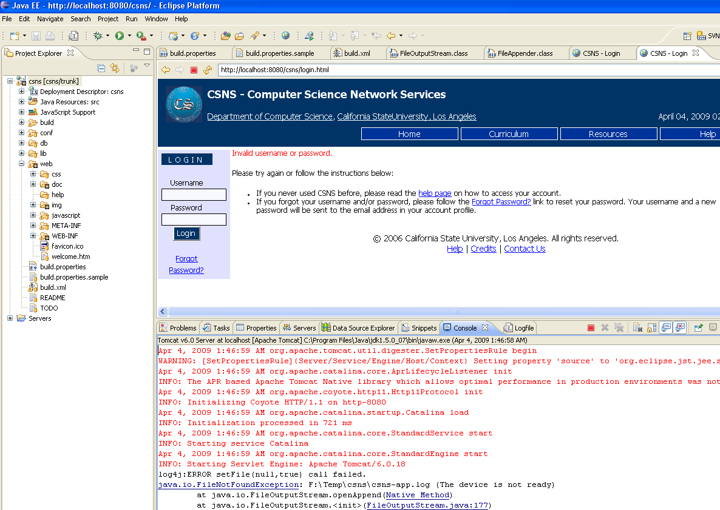Viewport: 720px width, 510px height.
Task: Go back in the internal web browser
Action: [x=166, y=70]
